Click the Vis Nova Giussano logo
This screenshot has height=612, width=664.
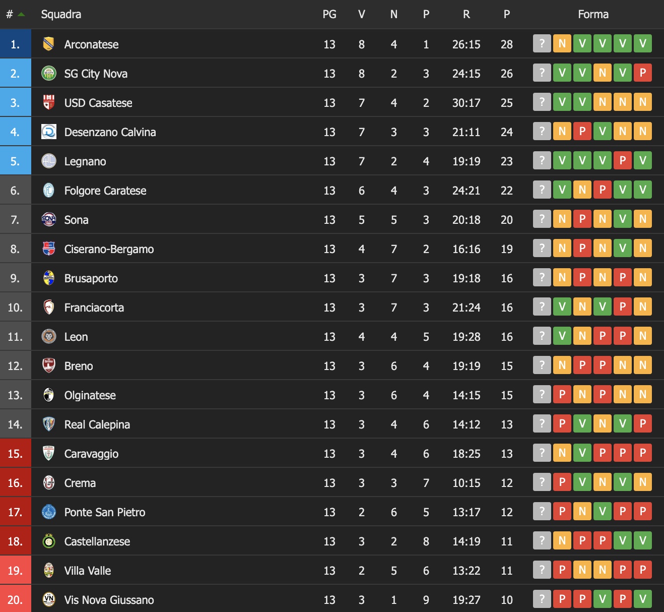point(48,600)
